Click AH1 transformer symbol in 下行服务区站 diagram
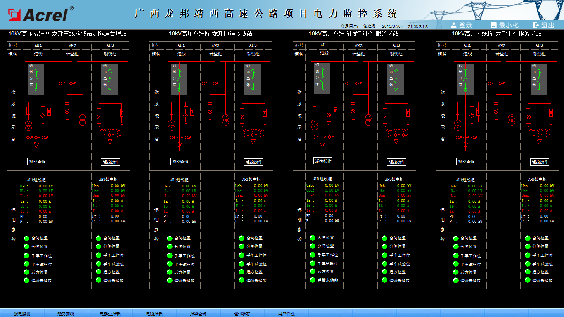Screen dimensions: 564x317 coord(314,124)
